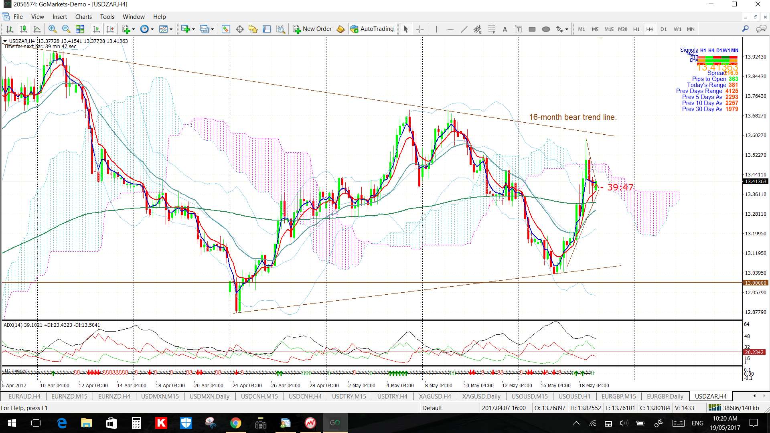
Task: Zoom out on the chart
Action: click(x=66, y=29)
